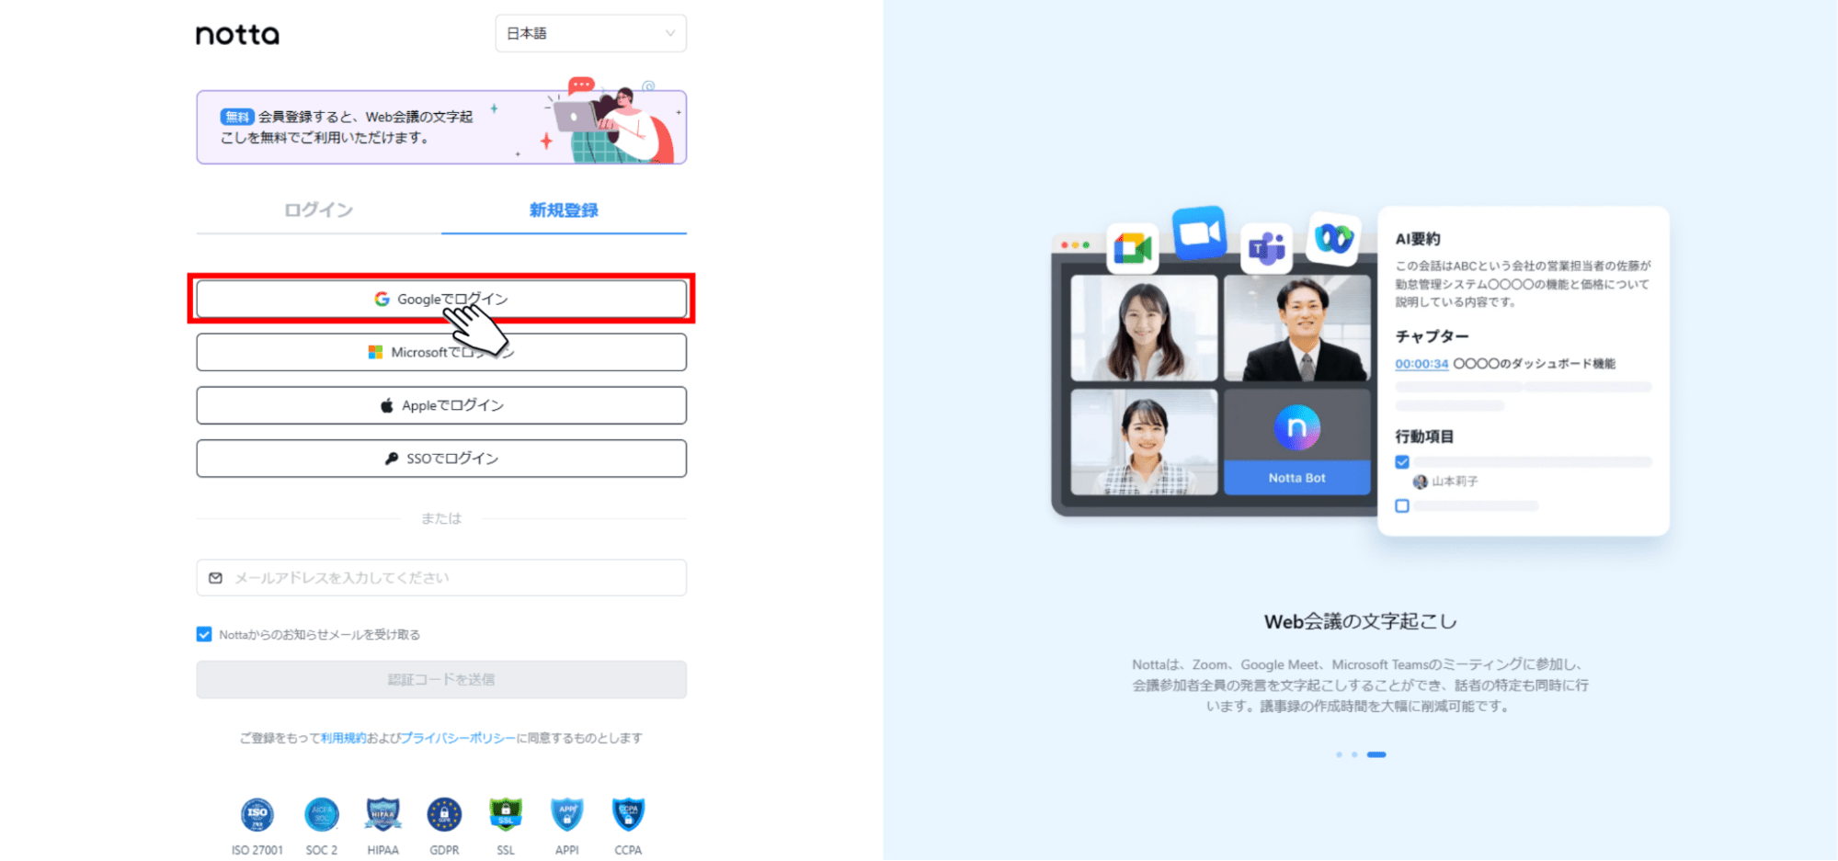Image resolution: width=1838 pixels, height=861 pixels.
Task: Click the envelope icon in email field
Action: (x=215, y=578)
